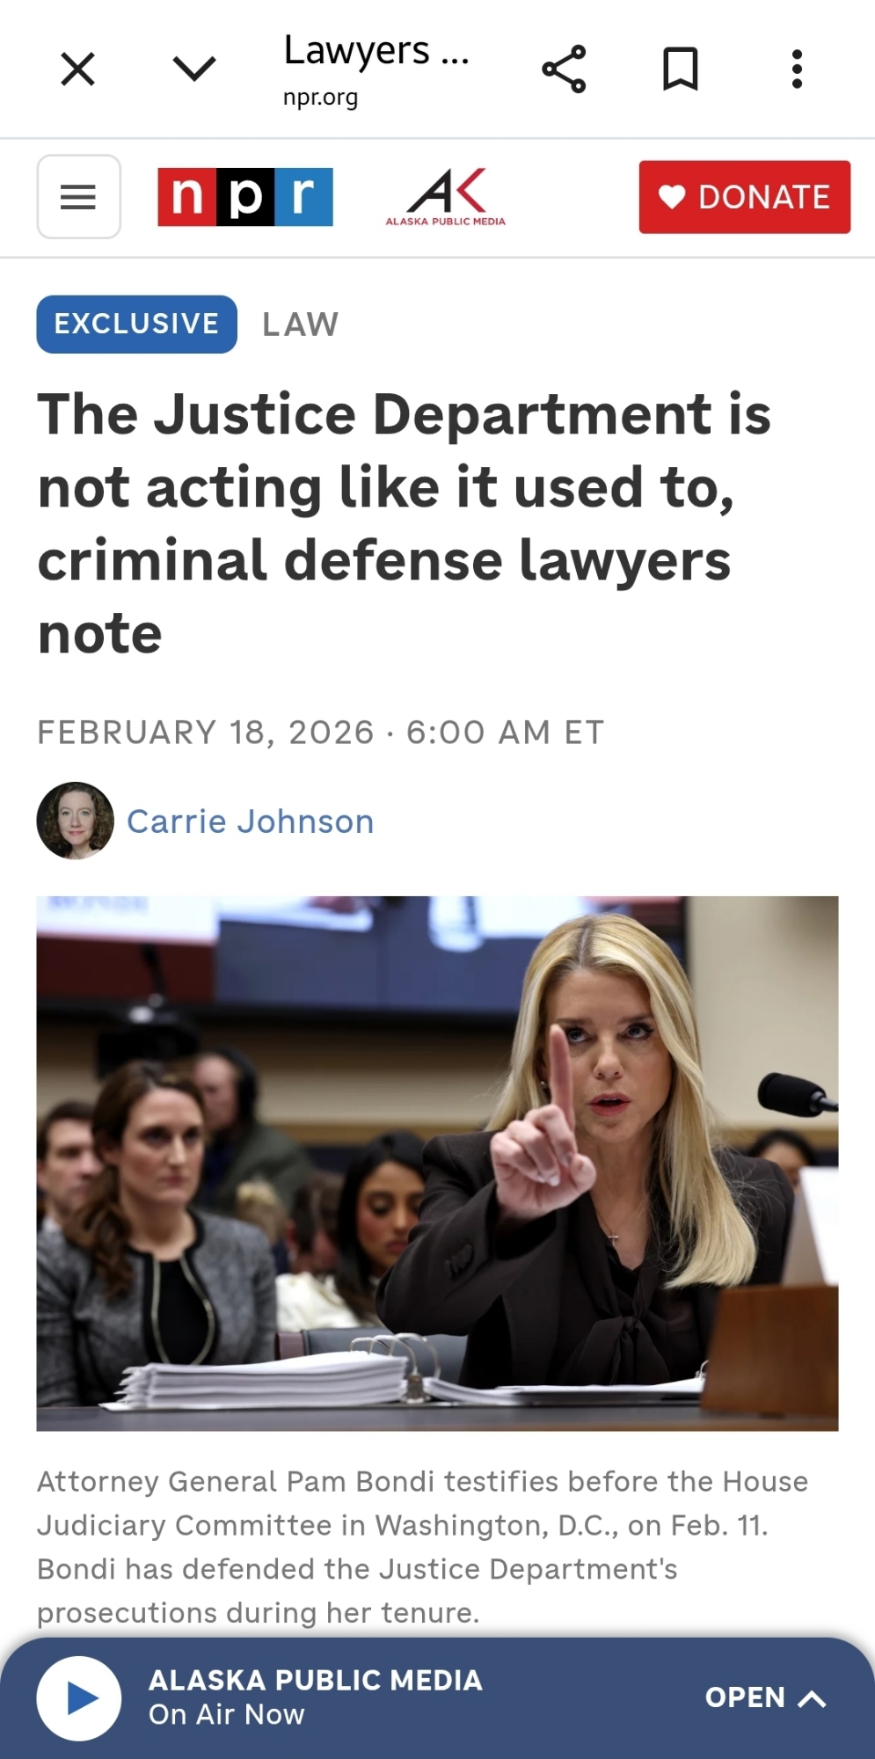Go to the NPR home logo
Image resolution: width=875 pixels, height=1759 pixels.
(x=245, y=196)
